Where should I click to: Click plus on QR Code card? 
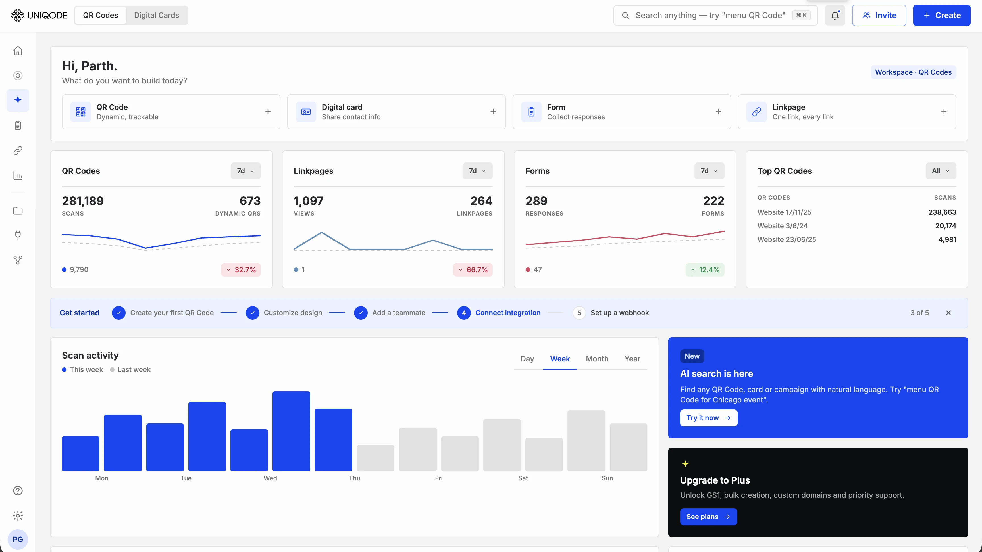pyautogui.click(x=268, y=111)
